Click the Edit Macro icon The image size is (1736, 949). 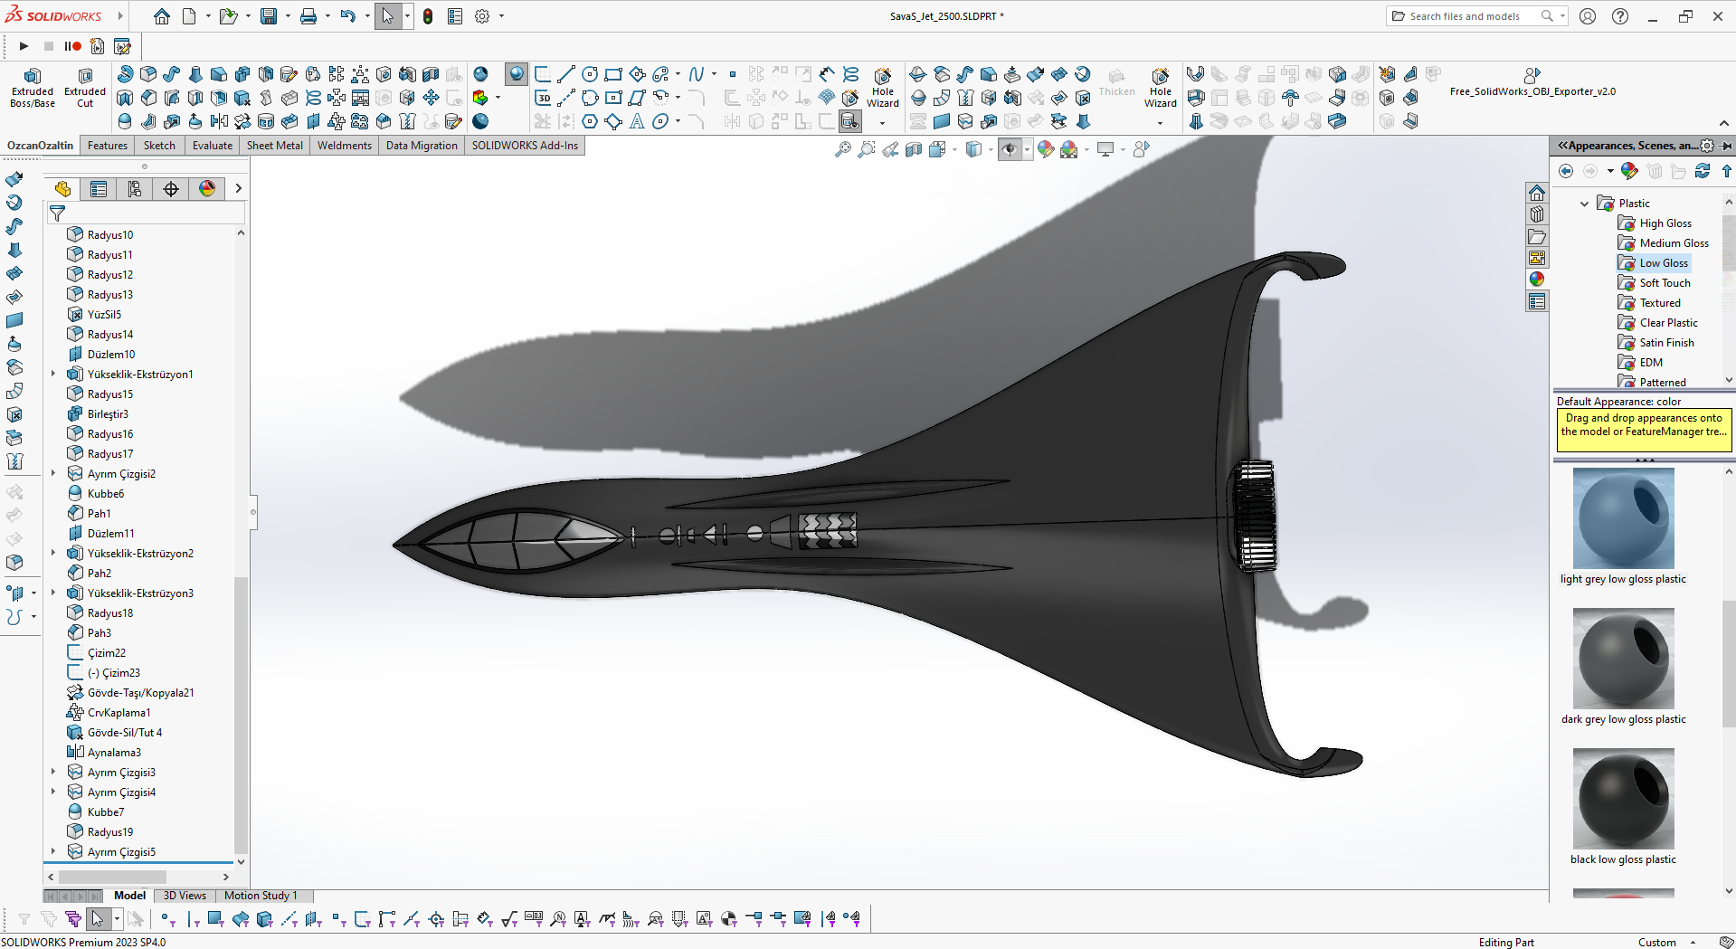click(x=122, y=46)
